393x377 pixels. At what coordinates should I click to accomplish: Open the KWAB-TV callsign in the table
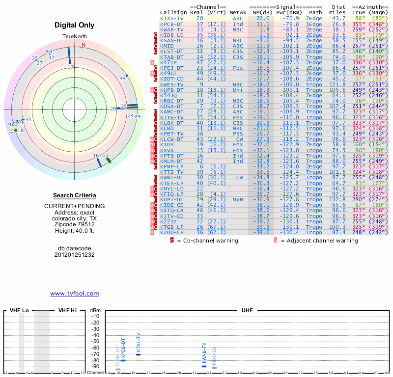pyautogui.click(x=172, y=29)
